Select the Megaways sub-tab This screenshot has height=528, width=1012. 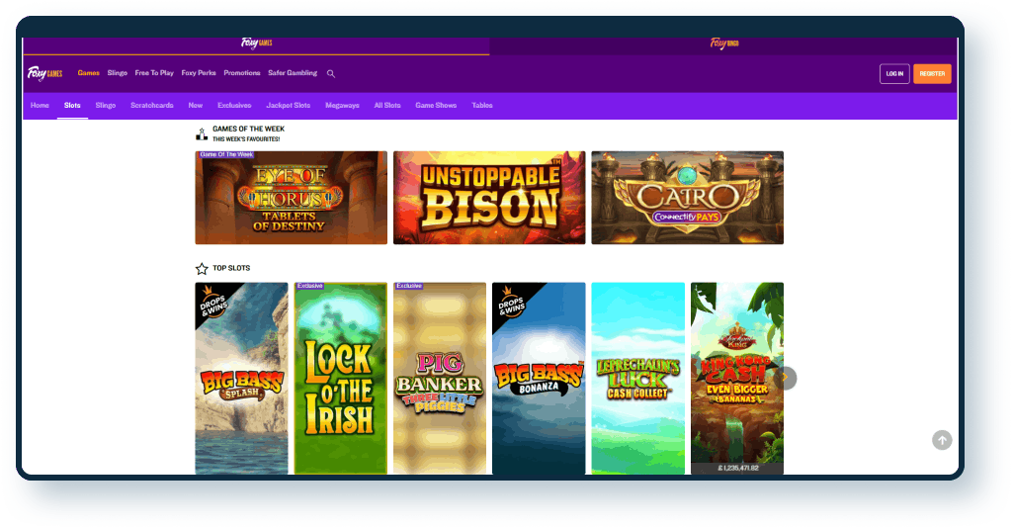(x=342, y=105)
